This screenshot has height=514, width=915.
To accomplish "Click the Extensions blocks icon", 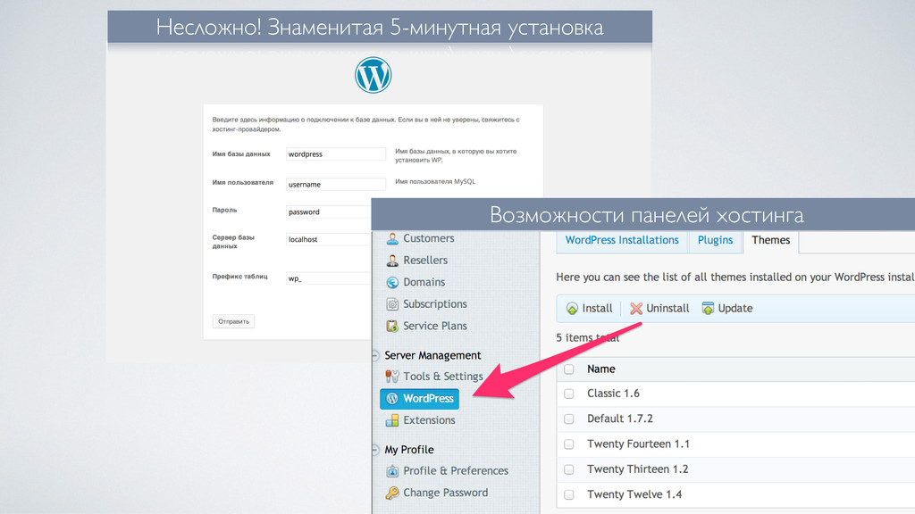I will click(392, 420).
